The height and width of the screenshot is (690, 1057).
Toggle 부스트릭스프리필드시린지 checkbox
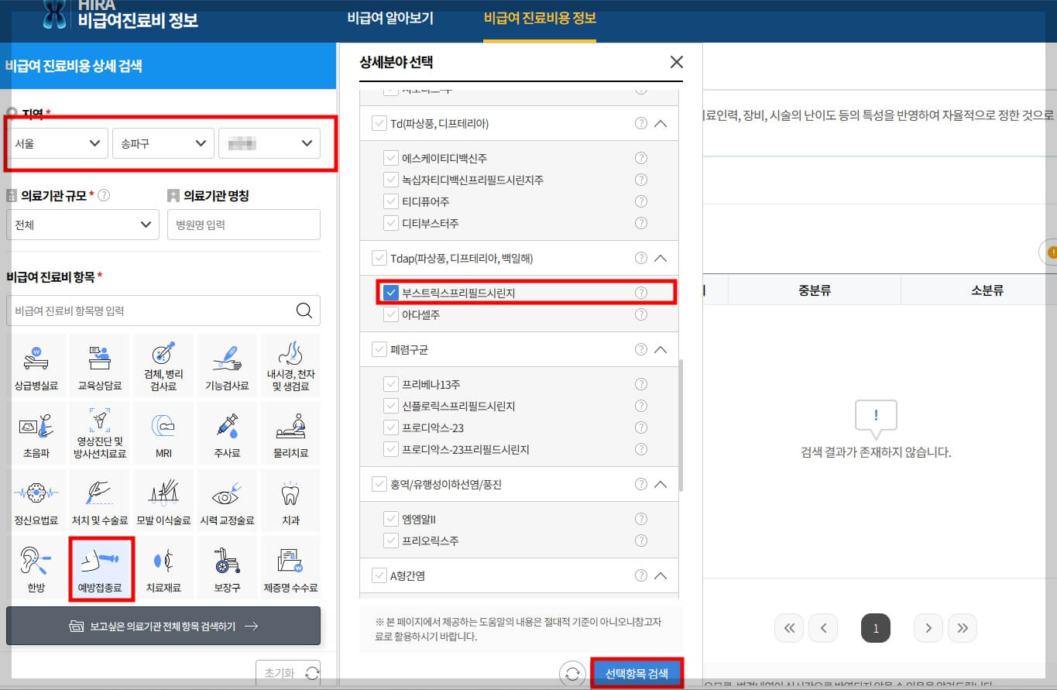pyautogui.click(x=391, y=293)
